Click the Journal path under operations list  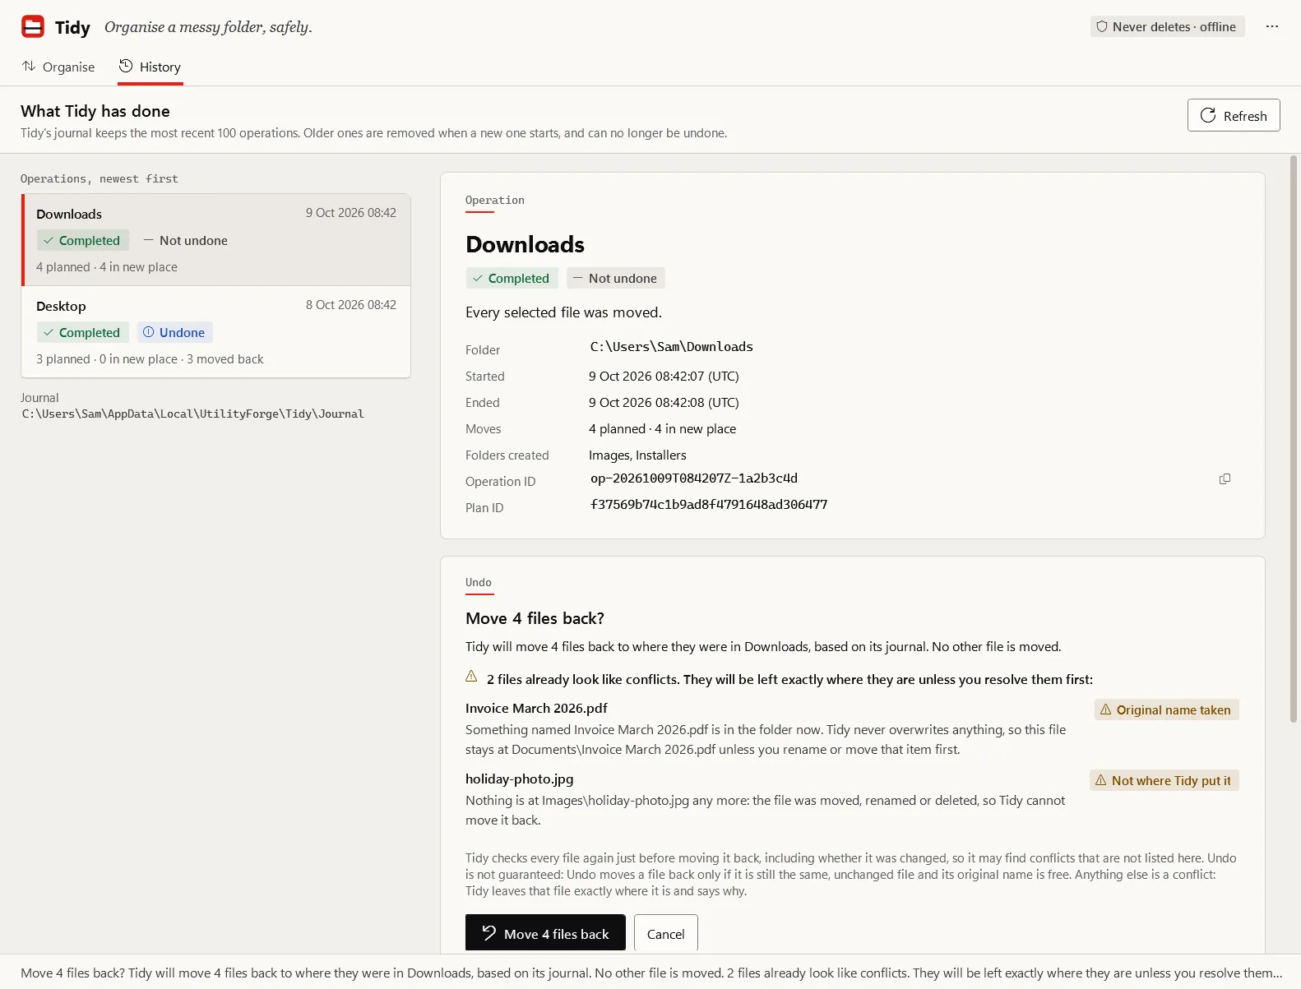pos(192,414)
